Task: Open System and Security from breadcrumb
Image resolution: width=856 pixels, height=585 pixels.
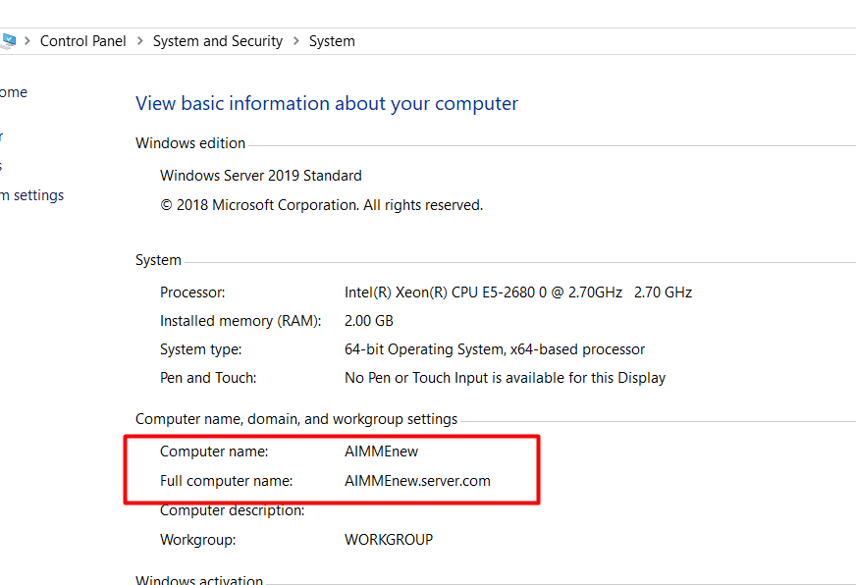Action: click(x=217, y=40)
